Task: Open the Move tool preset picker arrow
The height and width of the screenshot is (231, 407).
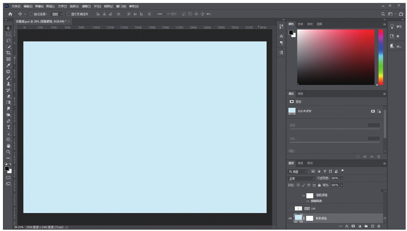Action: [x=25, y=14]
